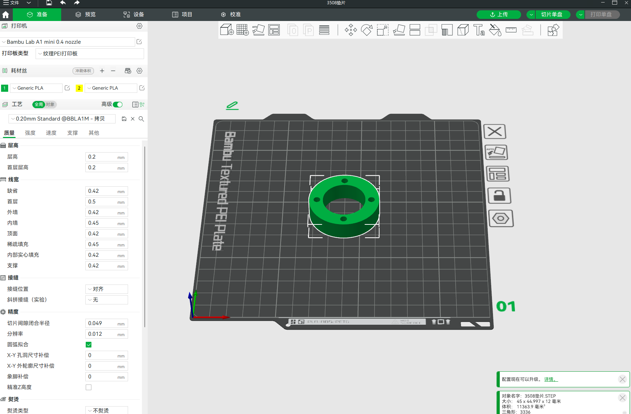
Task: Switch to the 设备 tab
Action: tap(134, 15)
